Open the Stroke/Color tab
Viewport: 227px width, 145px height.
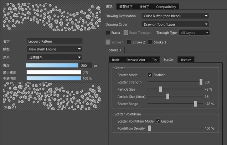[x=136, y=60]
